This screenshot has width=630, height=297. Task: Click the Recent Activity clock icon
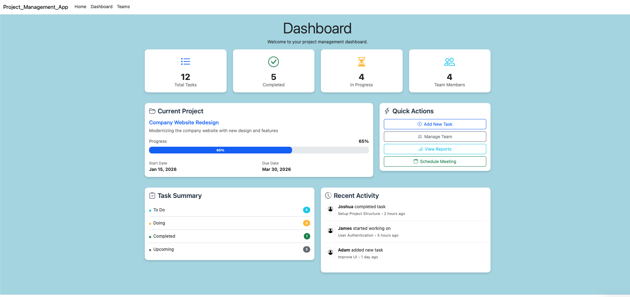coord(328,196)
